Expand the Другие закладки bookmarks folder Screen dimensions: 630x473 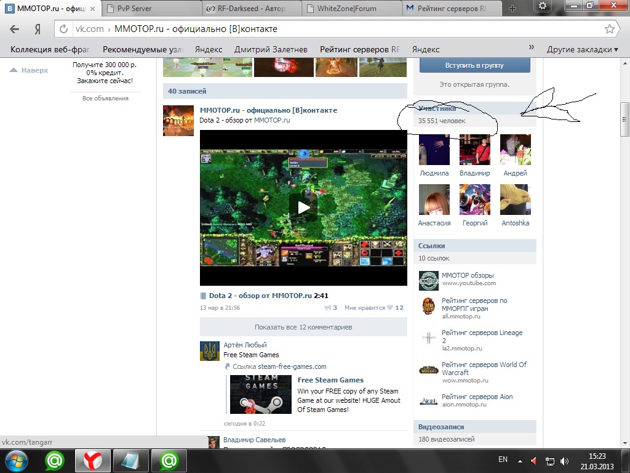[x=582, y=49]
